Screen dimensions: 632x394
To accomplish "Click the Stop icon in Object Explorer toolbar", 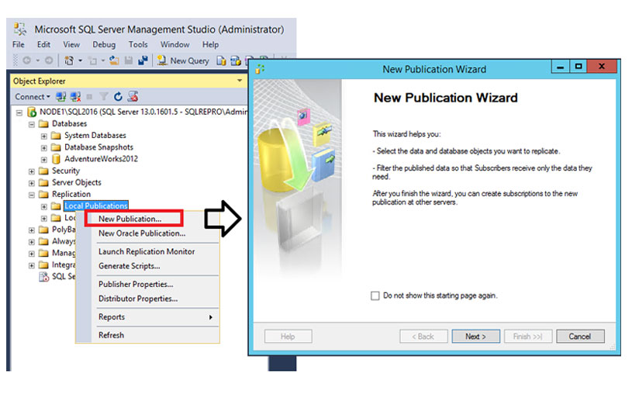I will pos(89,97).
